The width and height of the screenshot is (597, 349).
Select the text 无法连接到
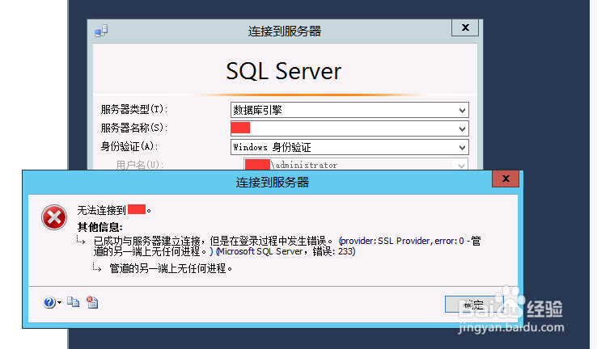coord(101,210)
